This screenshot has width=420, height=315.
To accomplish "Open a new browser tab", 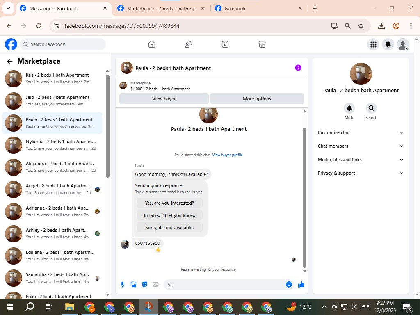I will tap(315, 8).
